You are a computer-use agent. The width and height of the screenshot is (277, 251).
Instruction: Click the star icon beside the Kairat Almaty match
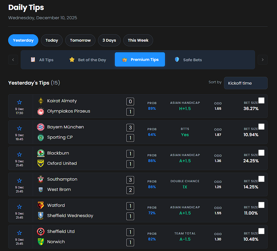coord(20,102)
